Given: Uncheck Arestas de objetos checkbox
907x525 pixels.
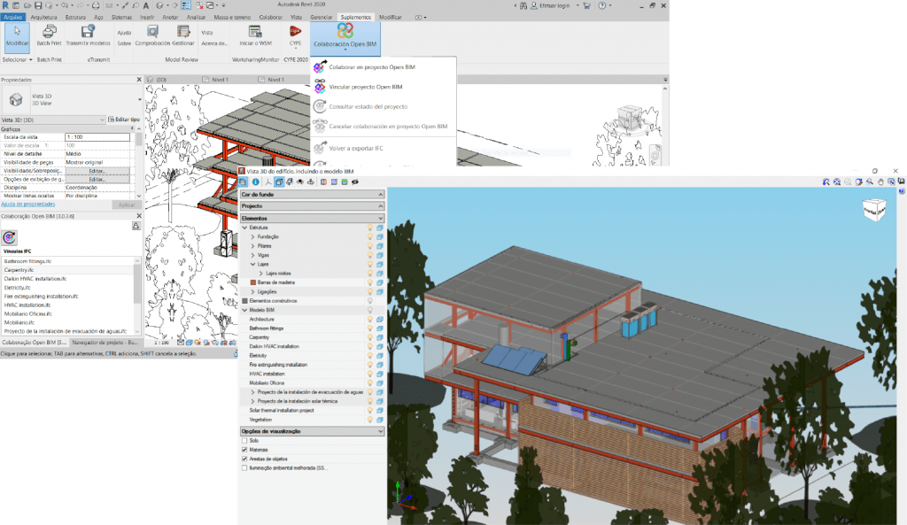Looking at the screenshot, I should click(x=244, y=459).
